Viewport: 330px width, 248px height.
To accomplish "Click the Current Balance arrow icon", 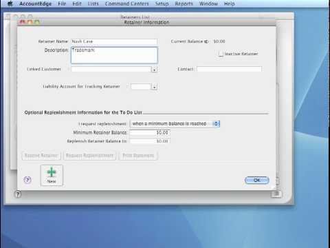I will click(x=206, y=41).
